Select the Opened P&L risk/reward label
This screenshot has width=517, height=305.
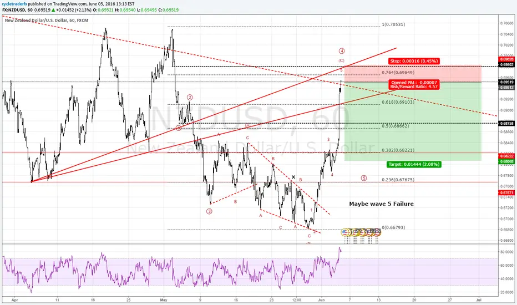pos(414,84)
